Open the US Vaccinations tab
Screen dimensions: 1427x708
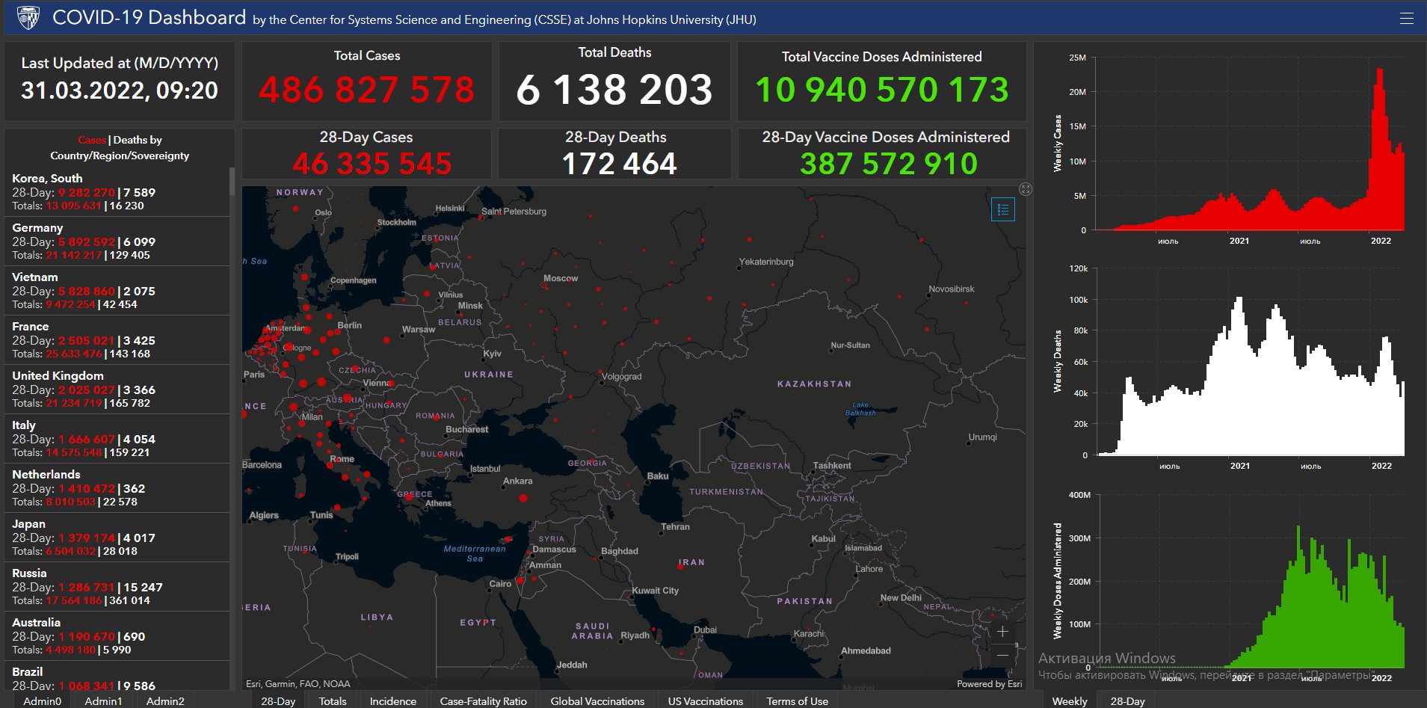pos(705,701)
